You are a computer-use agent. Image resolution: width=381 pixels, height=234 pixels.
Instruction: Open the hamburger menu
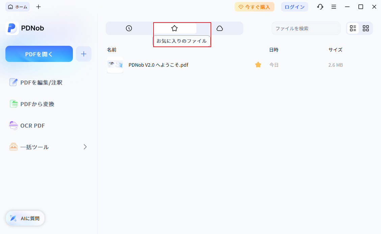point(334,6)
